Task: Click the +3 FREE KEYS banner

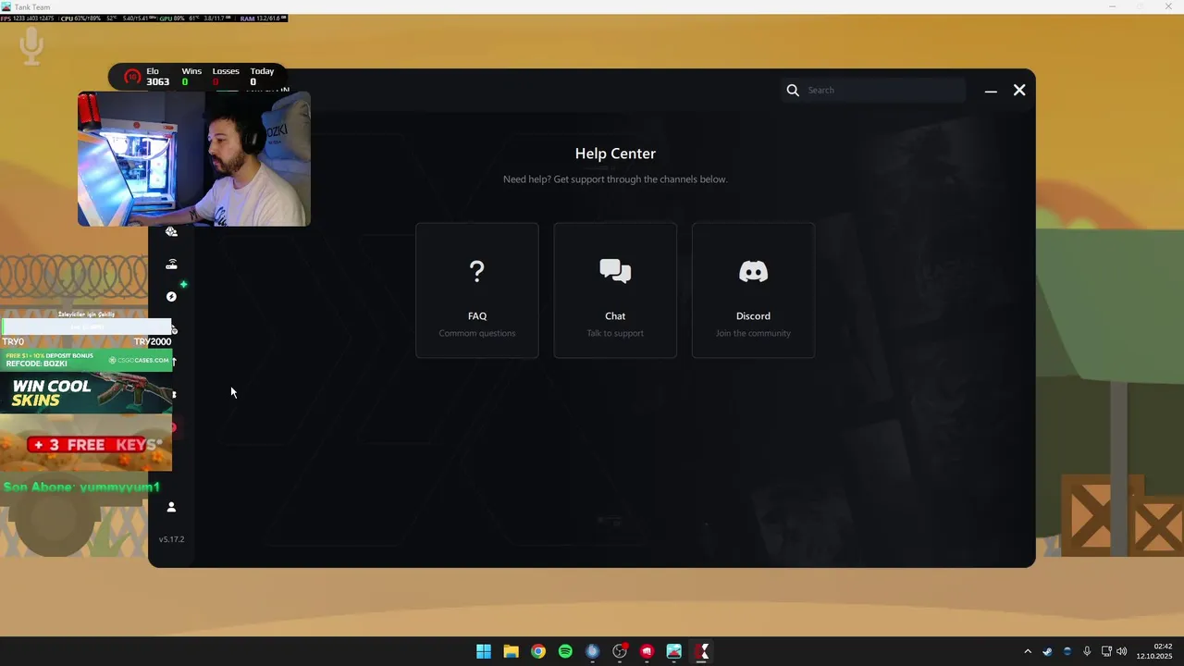Action: [x=86, y=444]
